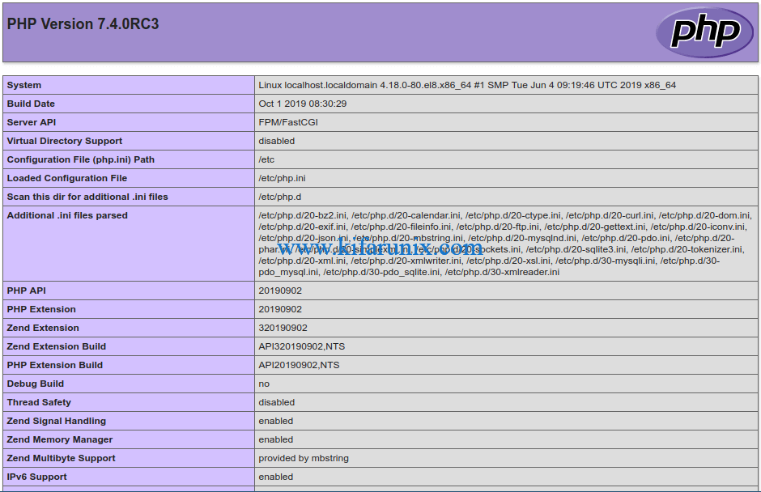This screenshot has height=492, width=761.
Task: Click the Virtual Directory Support label
Action: pyautogui.click(x=65, y=141)
